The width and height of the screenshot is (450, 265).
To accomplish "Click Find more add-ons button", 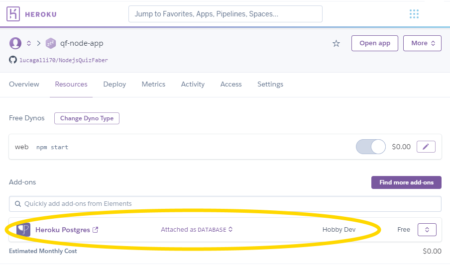I will 406,182.
